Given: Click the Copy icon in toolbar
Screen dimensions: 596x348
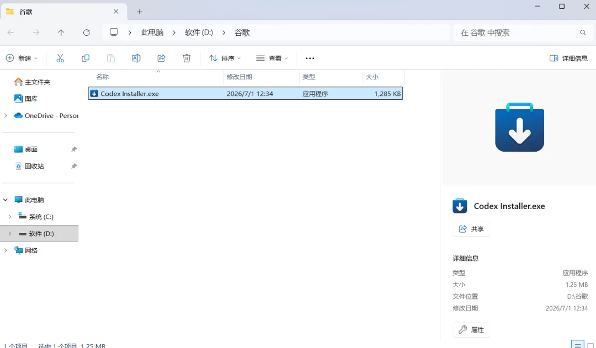Looking at the screenshot, I should (86, 58).
